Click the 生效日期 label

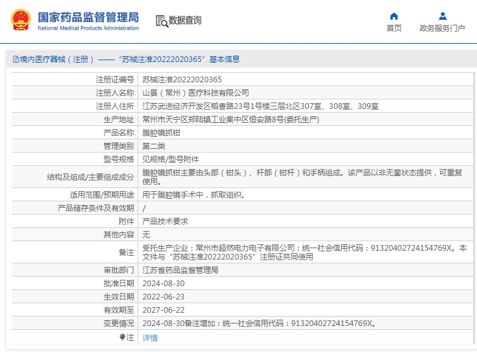click(119, 297)
